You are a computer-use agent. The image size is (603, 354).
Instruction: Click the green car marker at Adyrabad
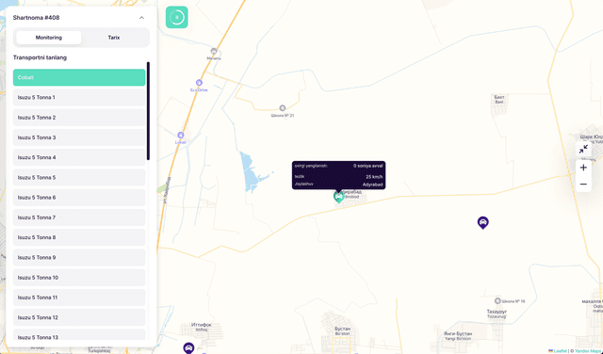click(338, 197)
